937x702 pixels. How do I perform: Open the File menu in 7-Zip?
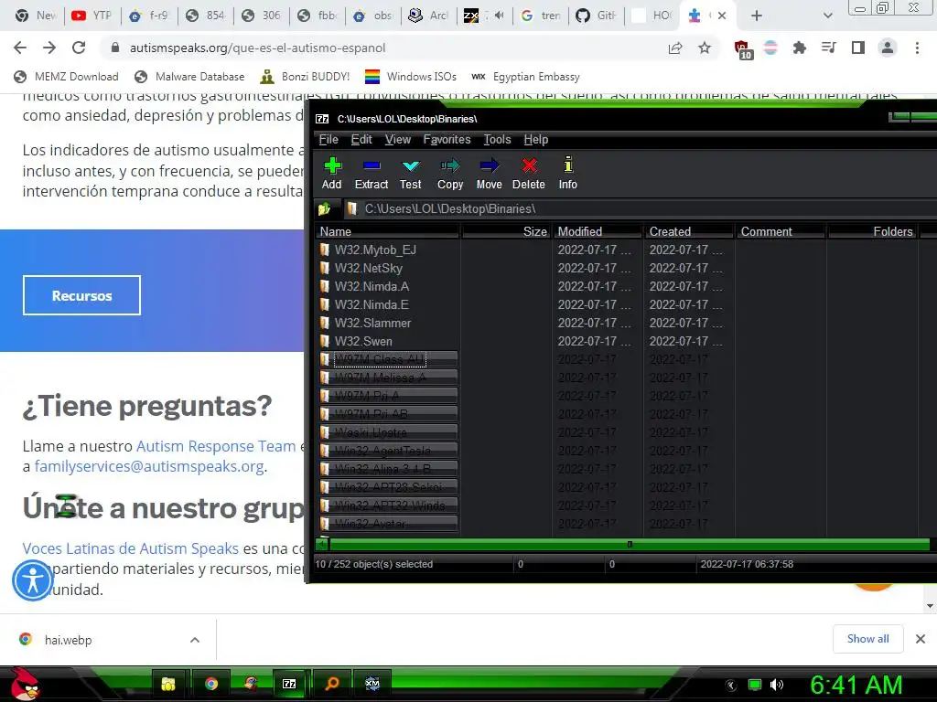click(x=328, y=140)
